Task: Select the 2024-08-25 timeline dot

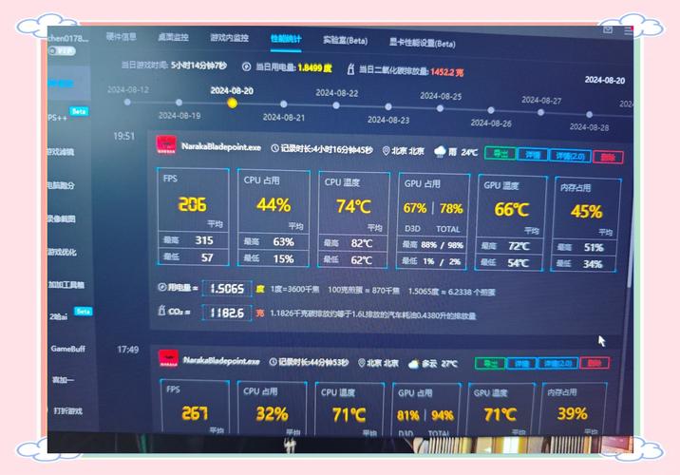Action: 440,108
